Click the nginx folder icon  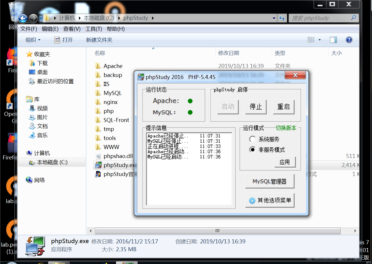pyautogui.click(x=98, y=102)
